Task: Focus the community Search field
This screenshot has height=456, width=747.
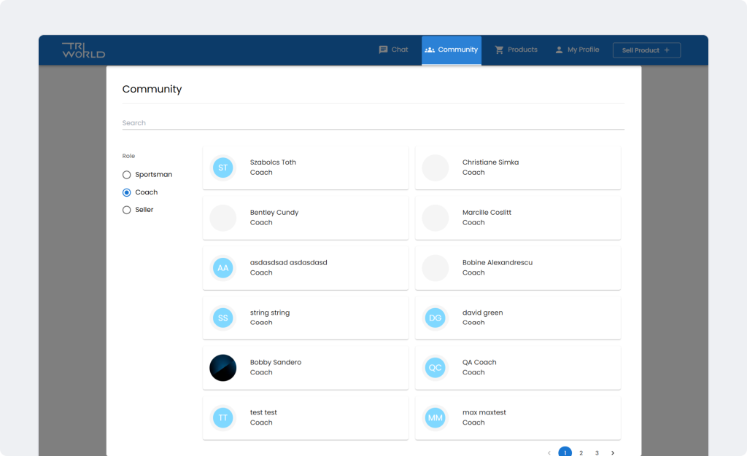Action: [373, 123]
